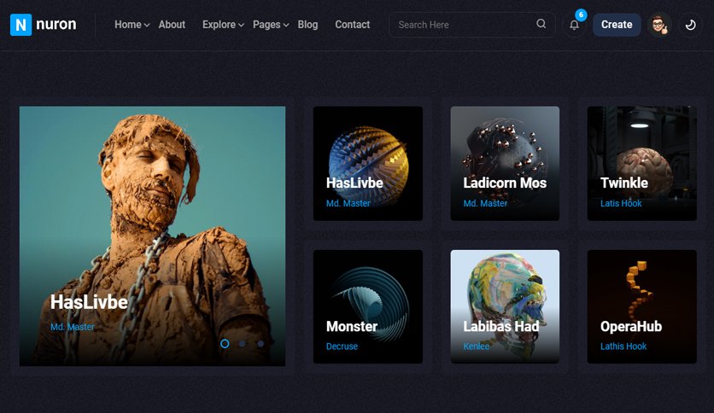Click the HasLivbe title on featured slide
The height and width of the screenshot is (413, 714).
tap(89, 302)
